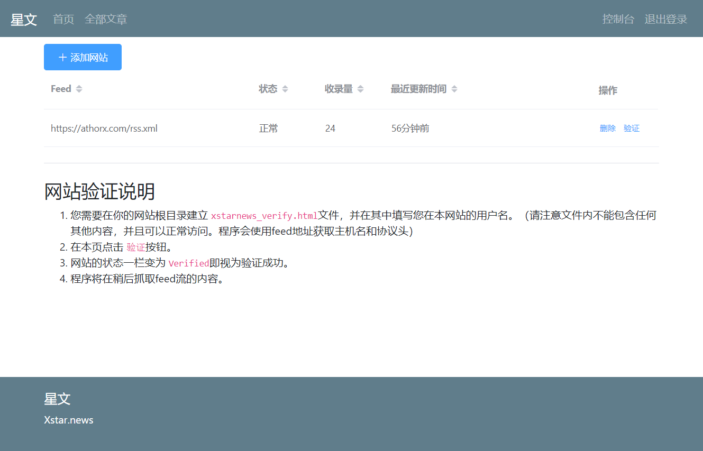Click the 最近更新时间 column header text
This screenshot has width=703, height=451.
click(x=418, y=89)
